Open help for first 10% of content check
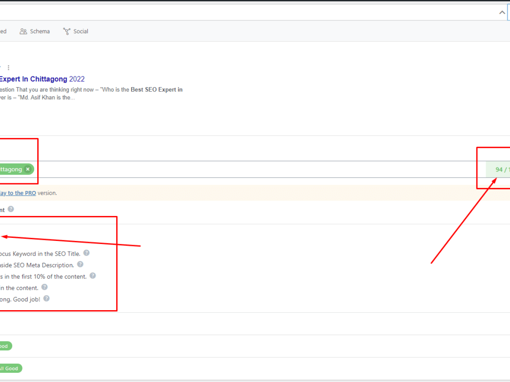Image resolution: width=510 pixels, height=382 pixels. (x=93, y=276)
